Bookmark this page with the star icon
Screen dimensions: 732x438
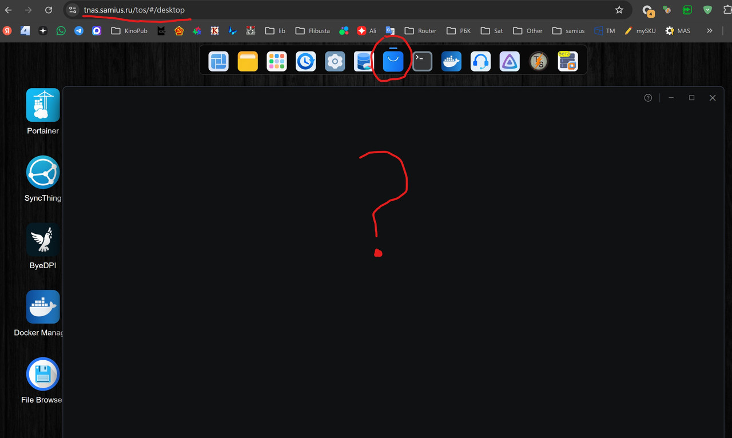tap(619, 10)
